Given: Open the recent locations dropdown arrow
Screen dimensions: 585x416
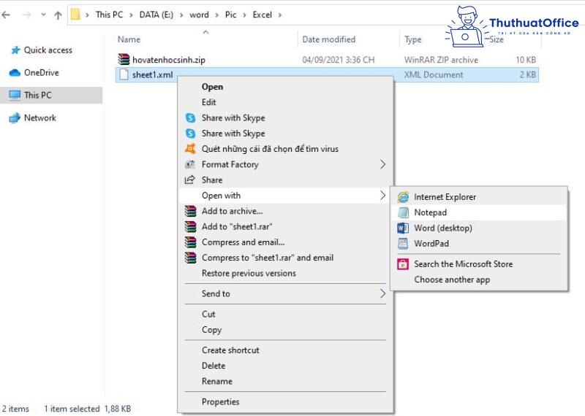Looking at the screenshot, I should 43,15.
